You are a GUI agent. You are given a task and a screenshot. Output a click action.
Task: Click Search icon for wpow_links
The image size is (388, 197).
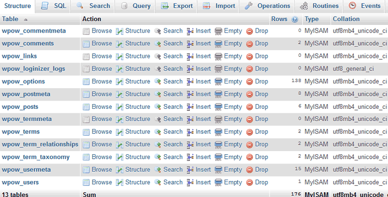(x=158, y=56)
